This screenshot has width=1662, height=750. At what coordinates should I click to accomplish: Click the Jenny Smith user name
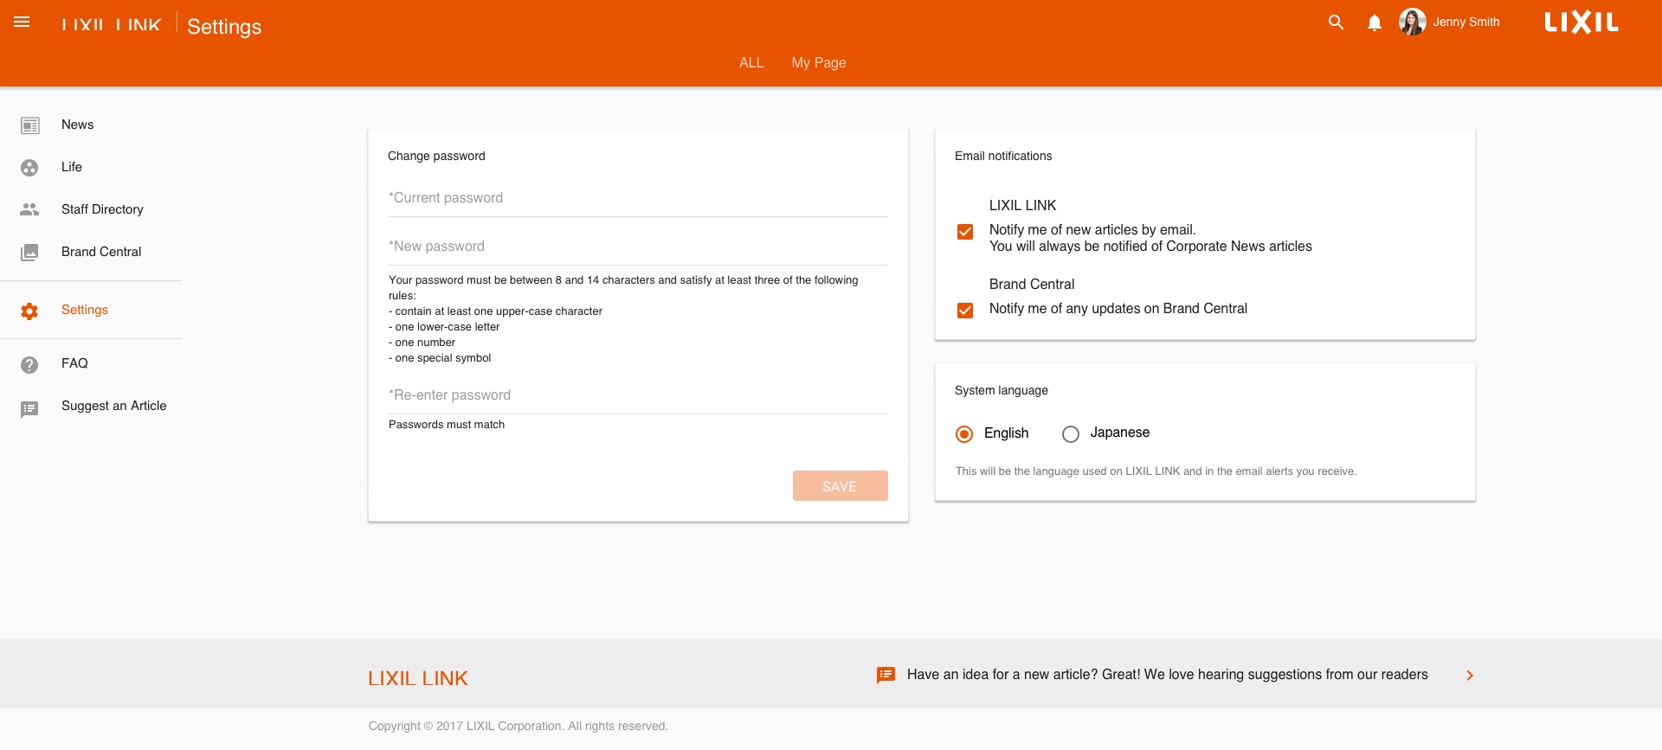coord(1466,22)
